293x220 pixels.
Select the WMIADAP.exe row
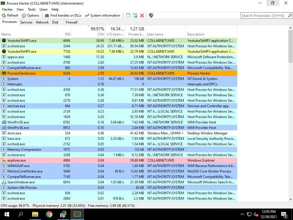click(119, 166)
